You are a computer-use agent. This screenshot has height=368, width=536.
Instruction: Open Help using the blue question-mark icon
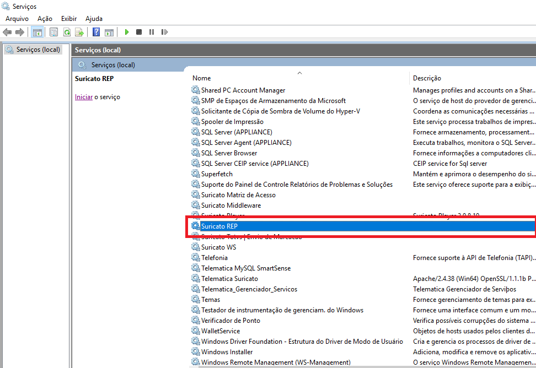[97, 32]
